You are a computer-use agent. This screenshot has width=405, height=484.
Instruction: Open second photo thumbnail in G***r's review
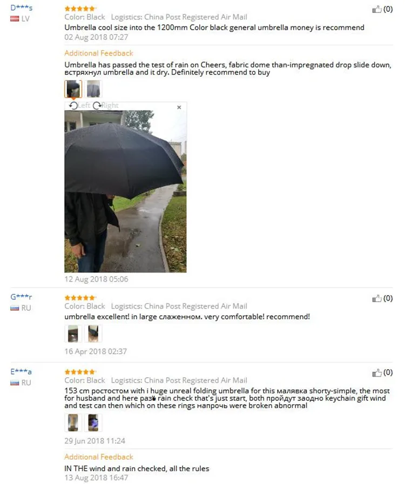tap(93, 333)
